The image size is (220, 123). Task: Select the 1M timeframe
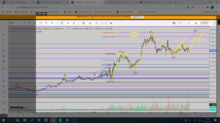tap(46, 23)
